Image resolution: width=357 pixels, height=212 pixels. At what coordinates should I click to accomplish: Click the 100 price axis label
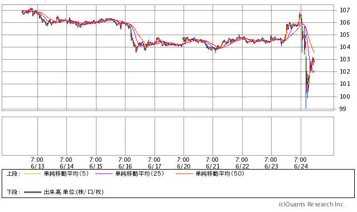pyautogui.click(x=345, y=97)
